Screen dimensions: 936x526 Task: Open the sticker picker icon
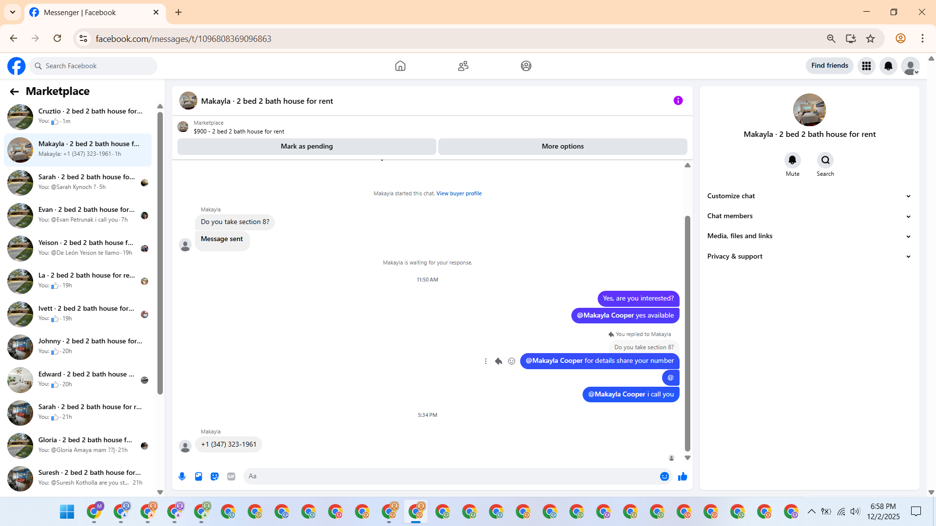click(214, 476)
